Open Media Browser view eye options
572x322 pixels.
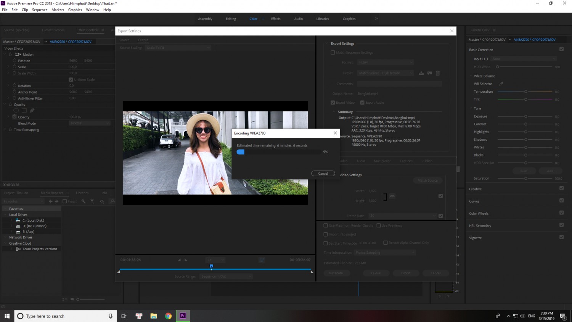click(x=102, y=201)
